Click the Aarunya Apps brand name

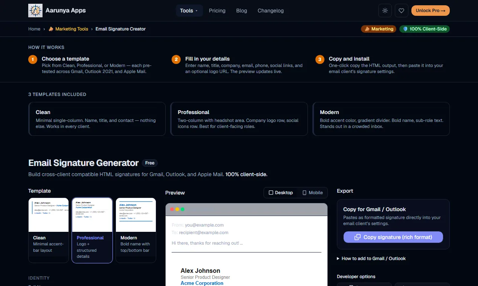point(65,11)
